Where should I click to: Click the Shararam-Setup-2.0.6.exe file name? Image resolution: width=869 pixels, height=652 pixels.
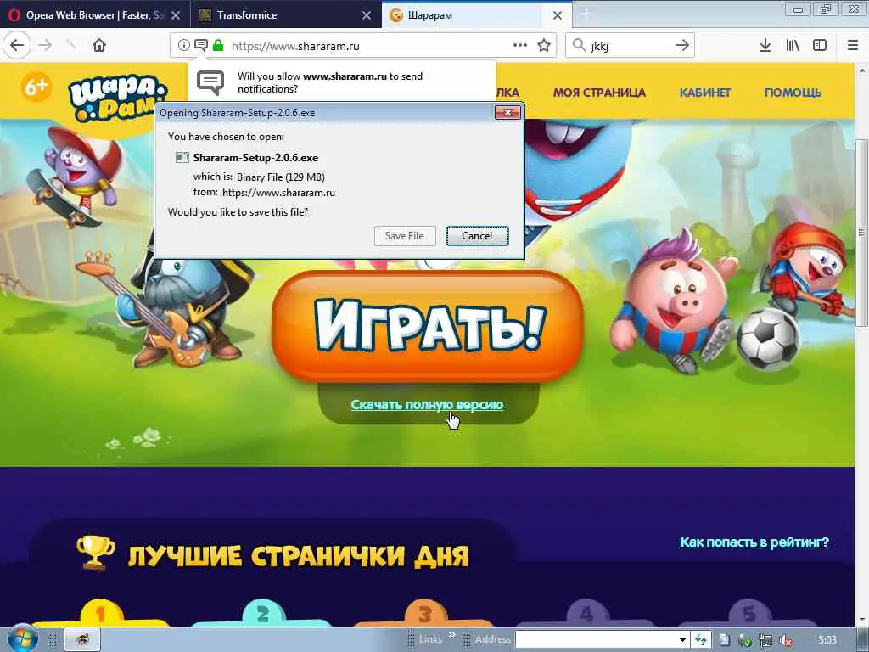[x=255, y=157]
